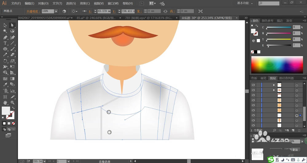Image resolution: width=307 pixels, height=163 pixels.
Task: Toggle visibility of the bottom layer row
Action: point(253,125)
